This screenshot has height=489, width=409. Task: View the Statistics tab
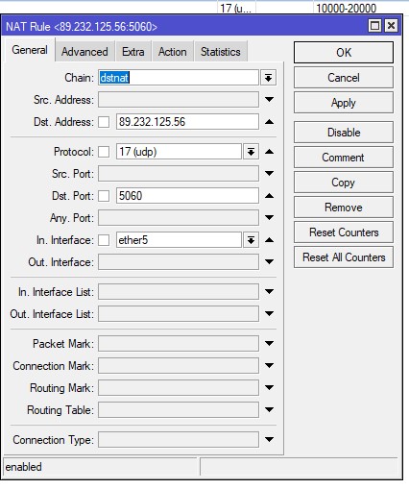point(221,51)
